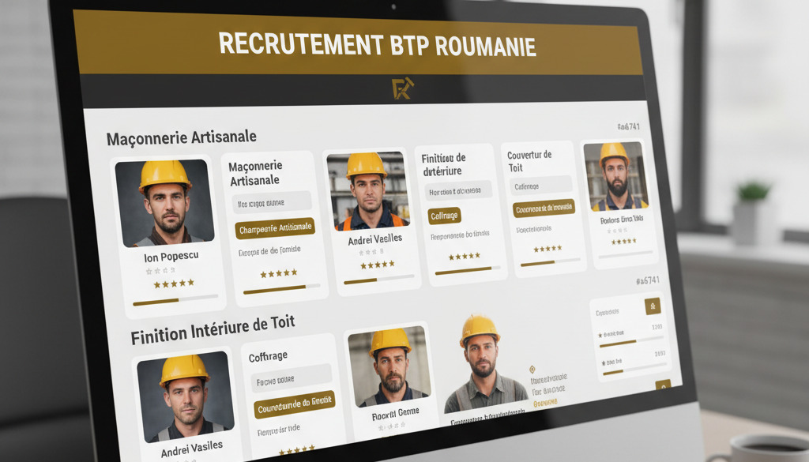809x462 pixels.
Task: Click the Maçonnerie Artisanale section heading
Action: [181, 137]
